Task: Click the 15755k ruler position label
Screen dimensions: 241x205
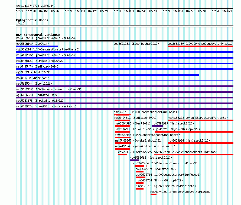Action: point(166,11)
